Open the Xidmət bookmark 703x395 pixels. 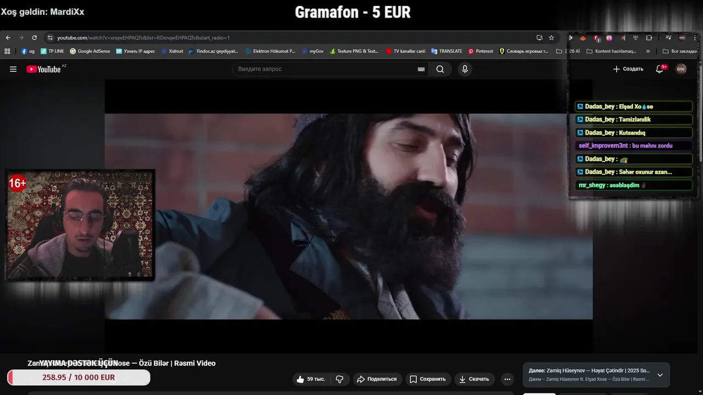[172, 51]
